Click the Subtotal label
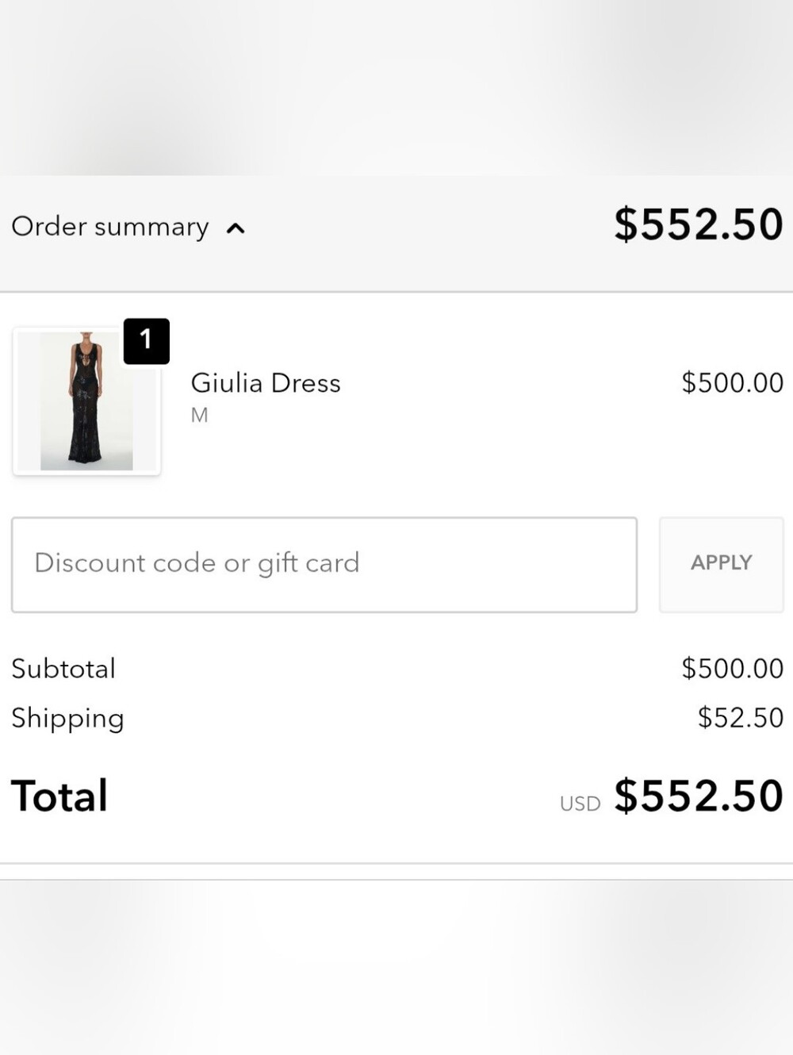 63,669
